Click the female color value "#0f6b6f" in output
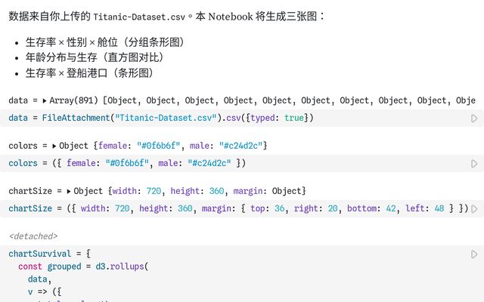The width and height of the screenshot is (484, 302). [x=158, y=146]
